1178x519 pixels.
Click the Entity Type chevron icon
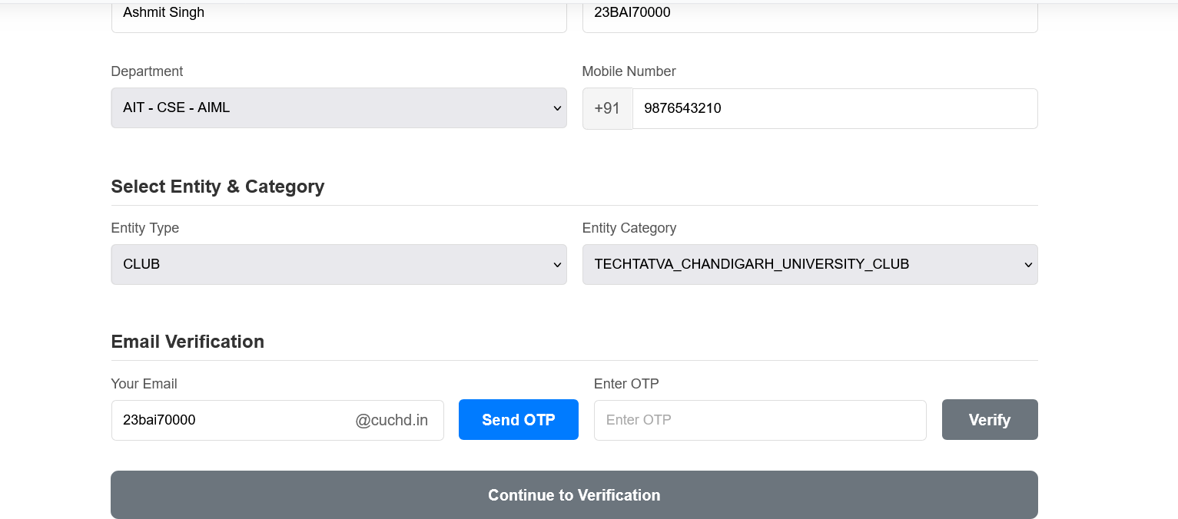(557, 264)
